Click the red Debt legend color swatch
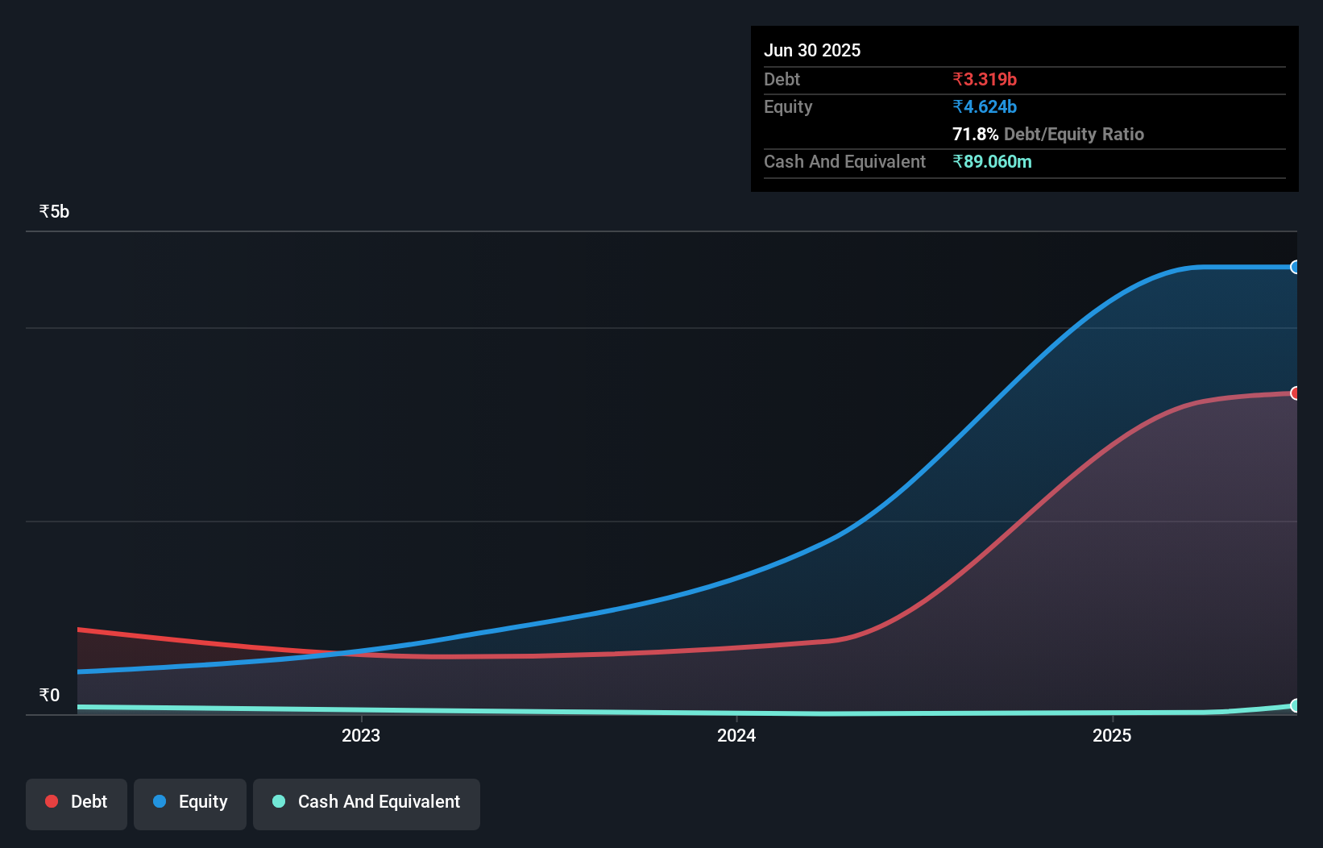The width and height of the screenshot is (1323, 848). 52,801
